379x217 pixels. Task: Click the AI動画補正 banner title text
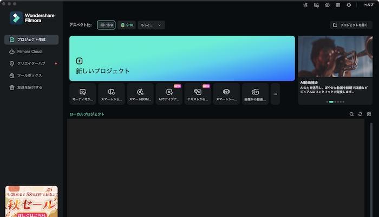coord(309,82)
